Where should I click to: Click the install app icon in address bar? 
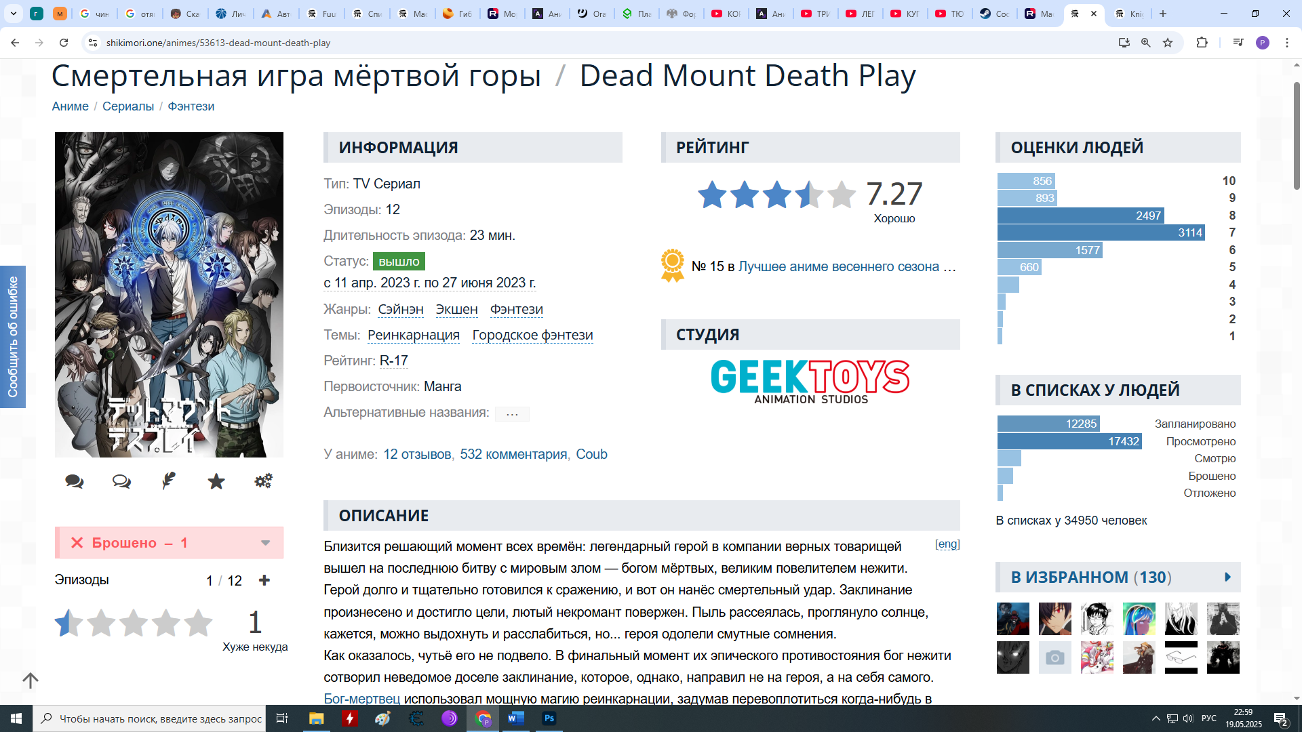point(1124,43)
